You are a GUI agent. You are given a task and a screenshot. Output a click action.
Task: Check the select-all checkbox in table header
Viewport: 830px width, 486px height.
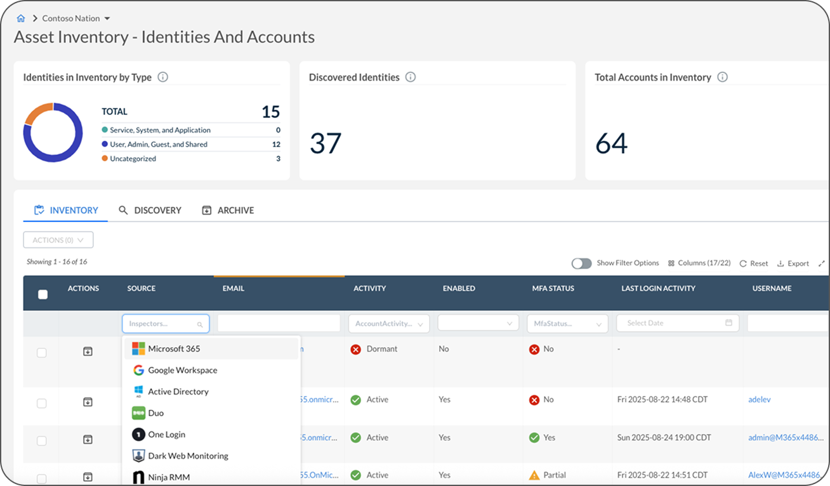point(43,294)
